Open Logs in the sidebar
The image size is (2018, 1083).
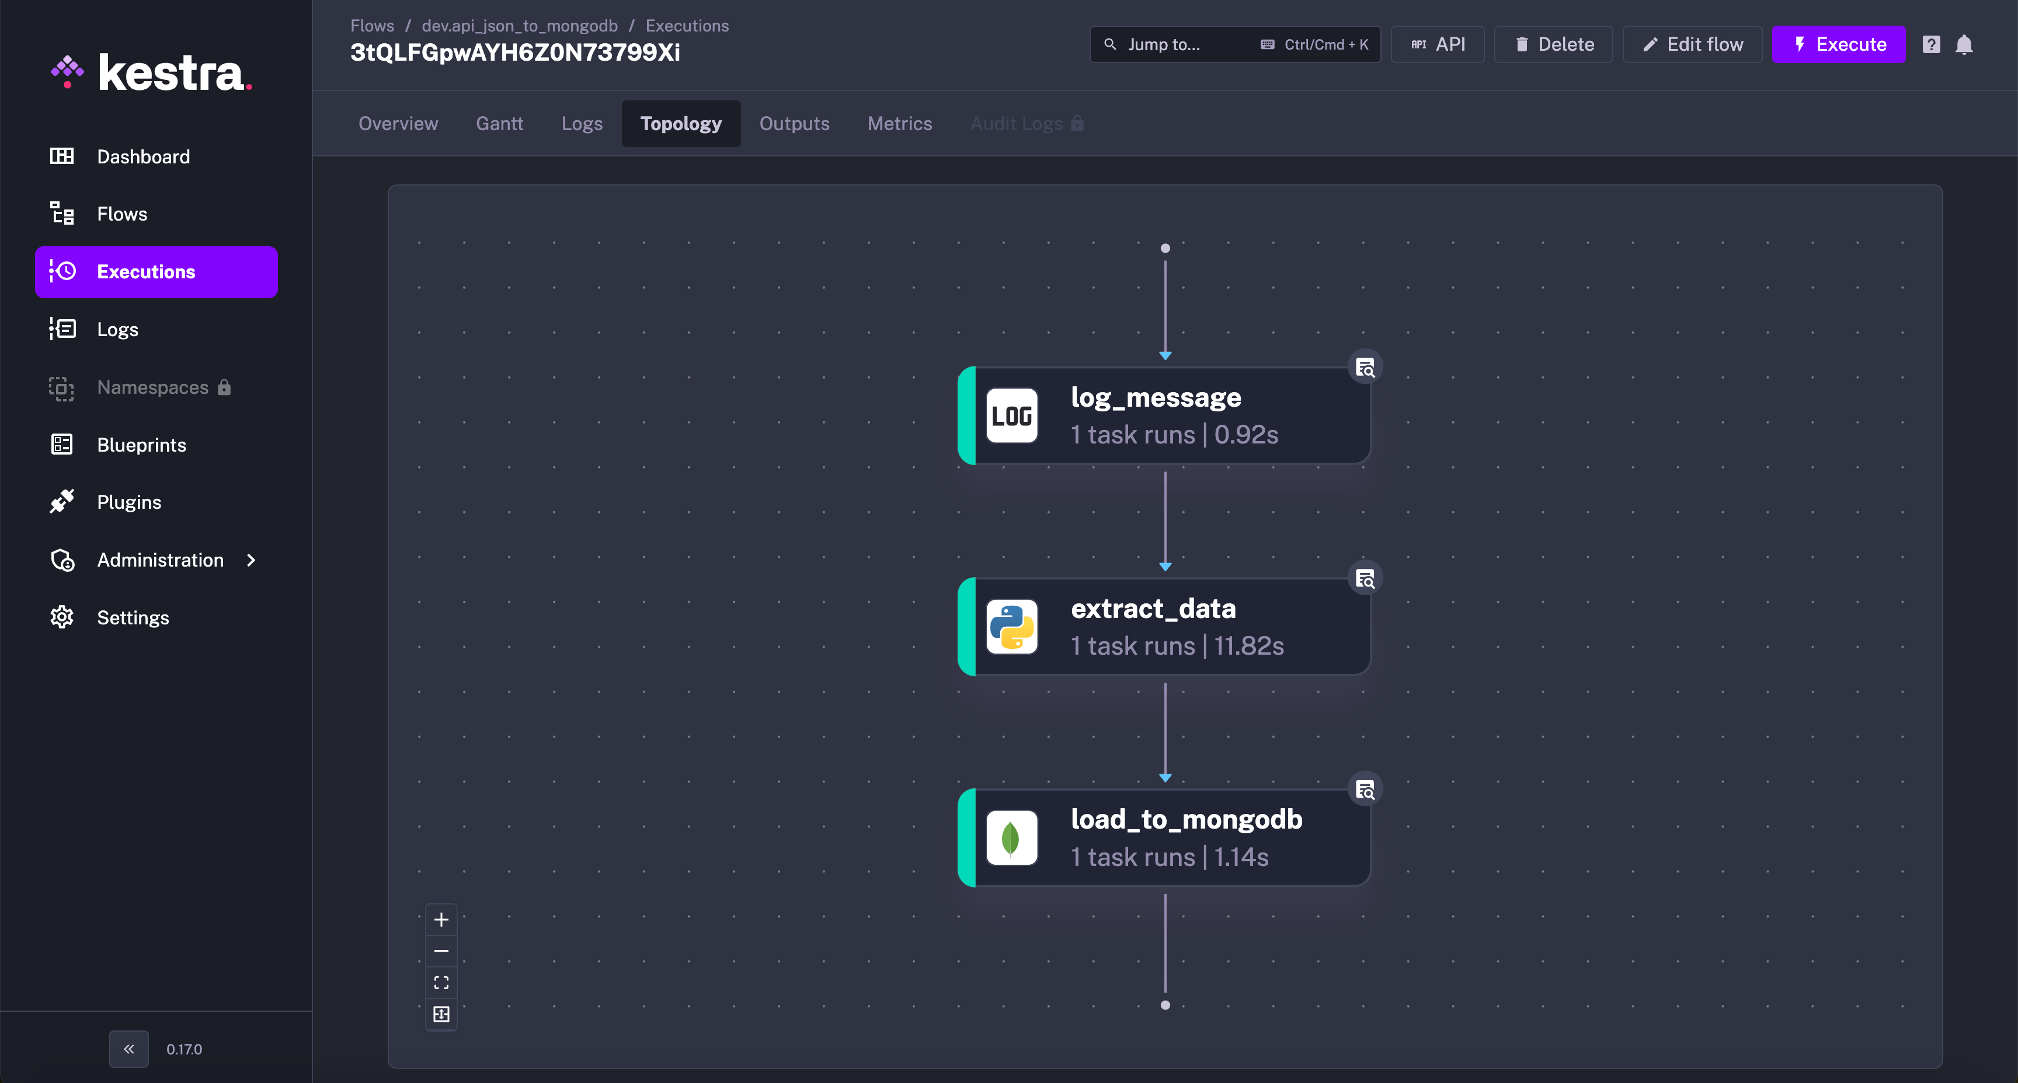(x=156, y=329)
